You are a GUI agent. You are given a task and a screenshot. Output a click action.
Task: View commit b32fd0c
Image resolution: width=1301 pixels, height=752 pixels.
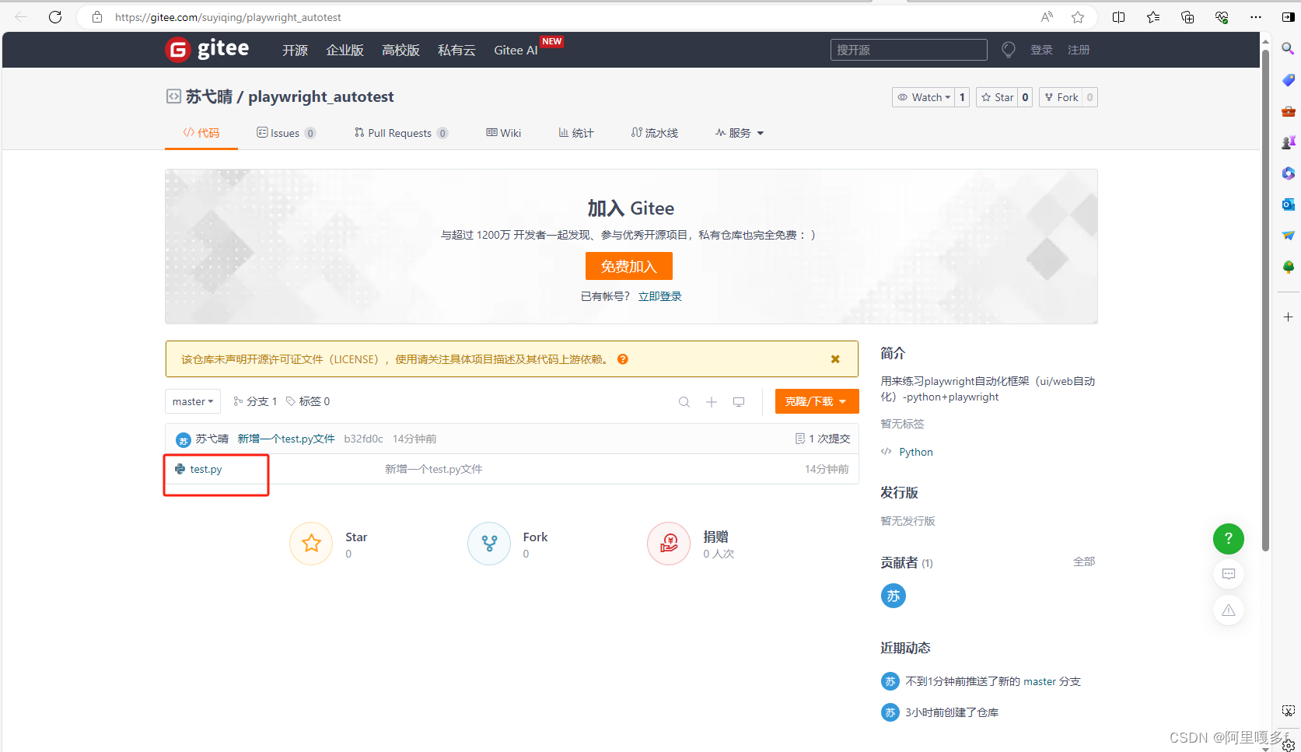(364, 439)
